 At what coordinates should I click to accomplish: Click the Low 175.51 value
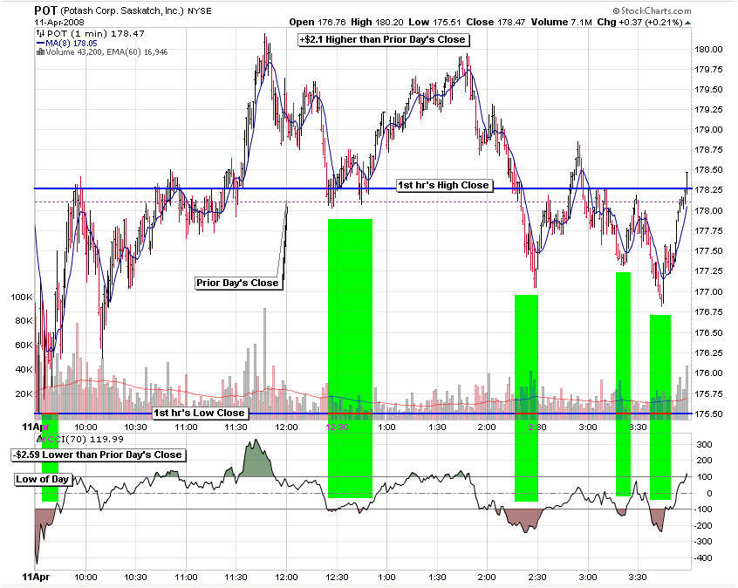(435, 22)
